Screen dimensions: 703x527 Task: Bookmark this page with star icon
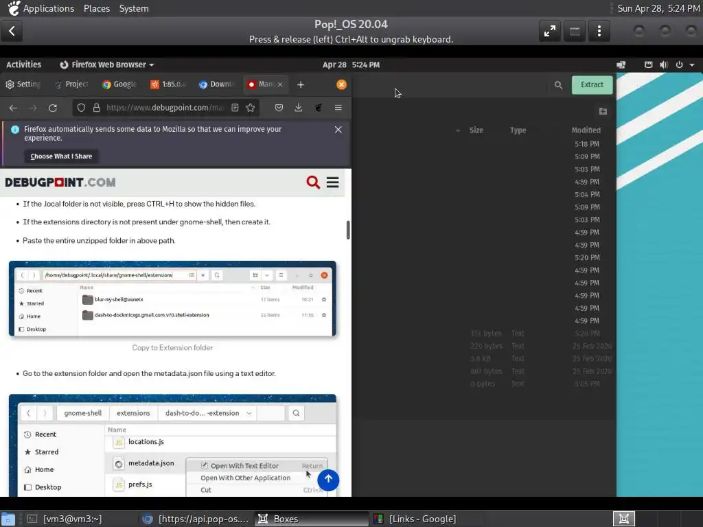click(250, 108)
